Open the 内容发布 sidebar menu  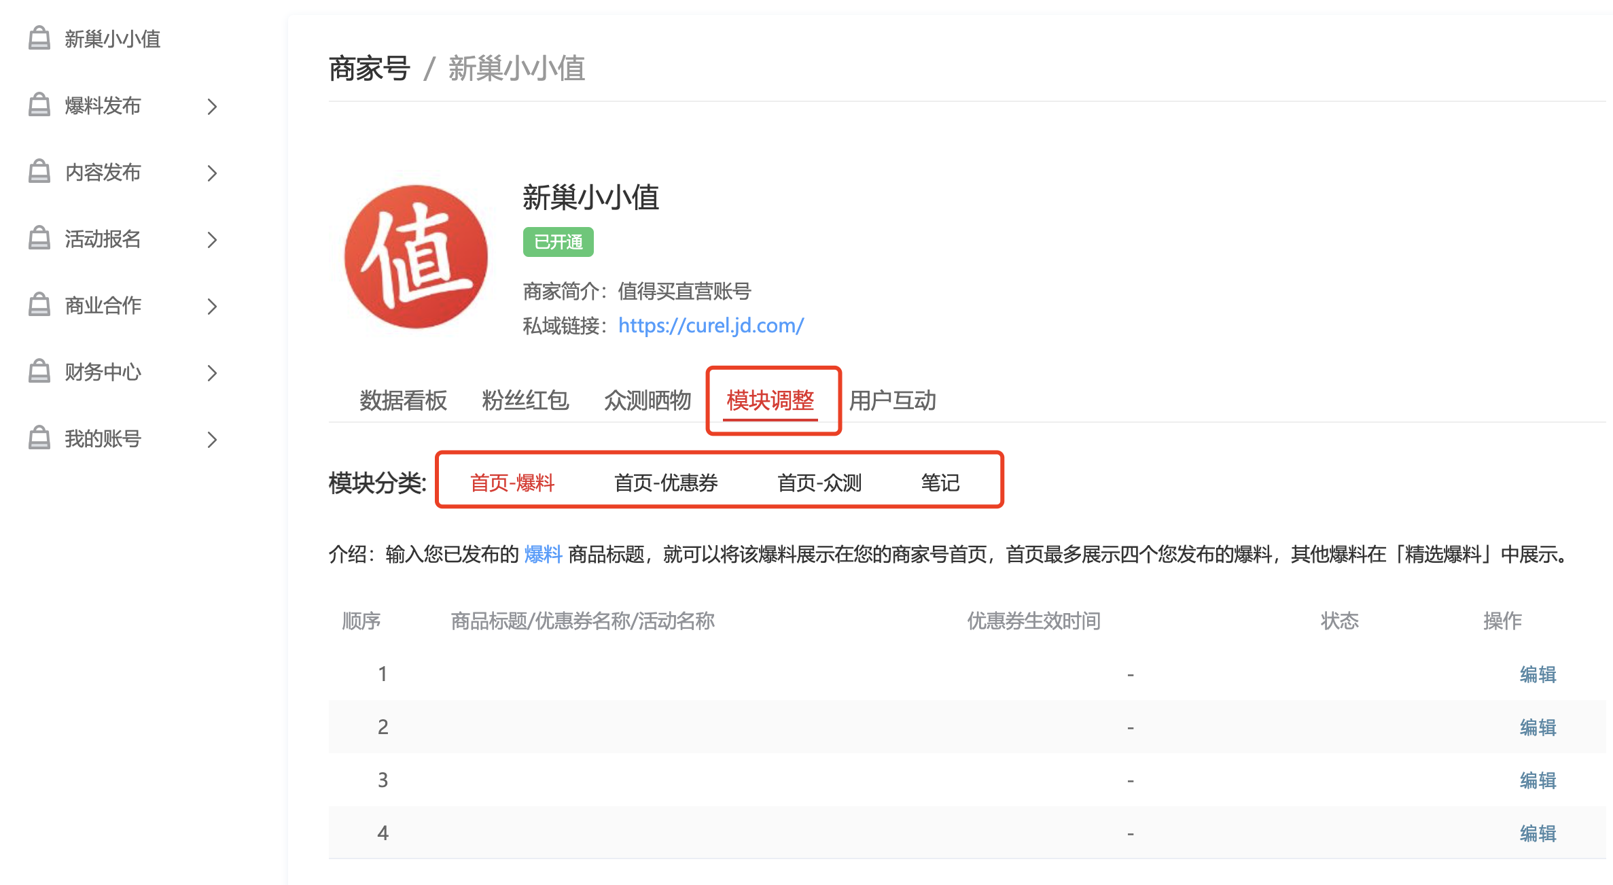point(103,173)
